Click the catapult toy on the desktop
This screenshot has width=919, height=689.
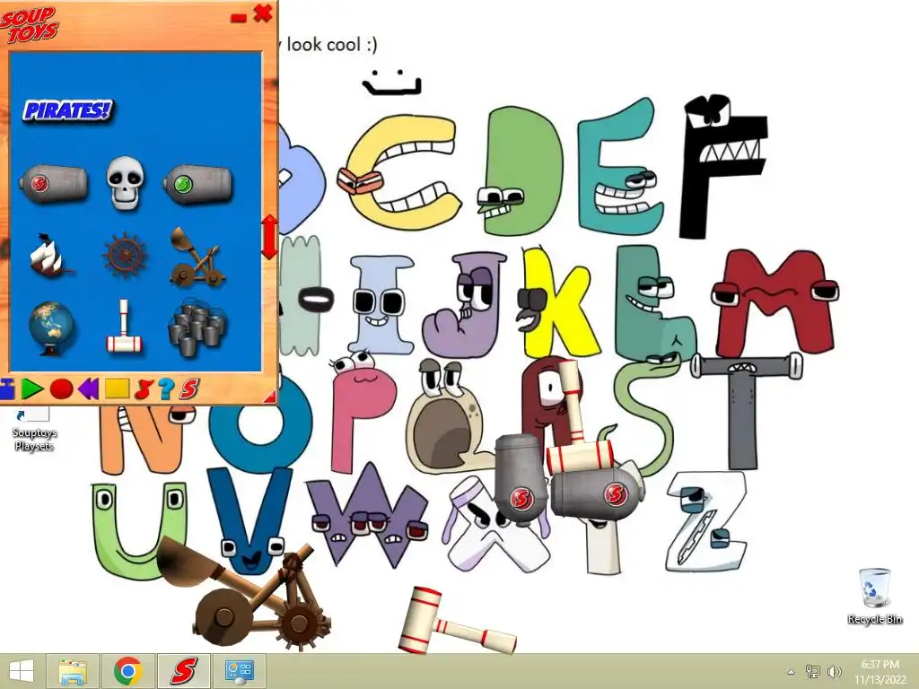click(243, 593)
